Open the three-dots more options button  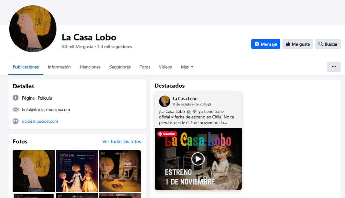pos(334,67)
